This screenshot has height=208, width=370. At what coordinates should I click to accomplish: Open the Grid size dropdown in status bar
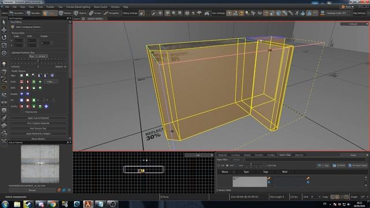pyautogui.click(x=316, y=196)
